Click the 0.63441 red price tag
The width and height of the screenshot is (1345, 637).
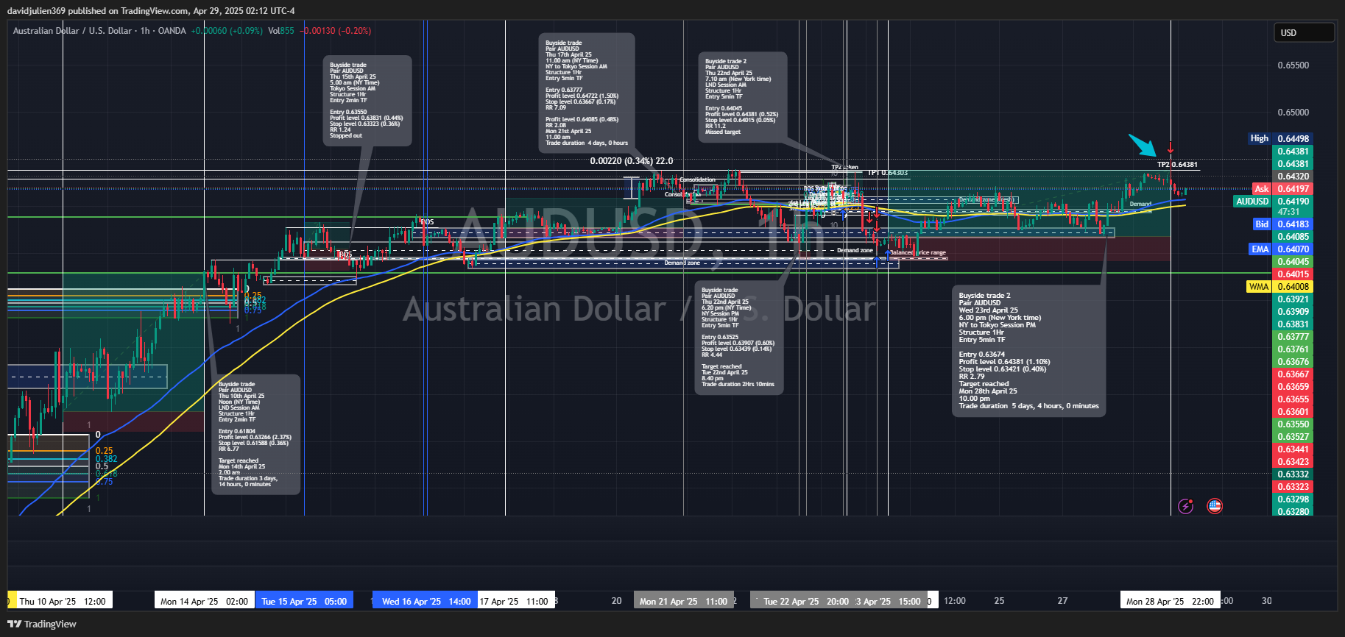pyautogui.click(x=1293, y=449)
